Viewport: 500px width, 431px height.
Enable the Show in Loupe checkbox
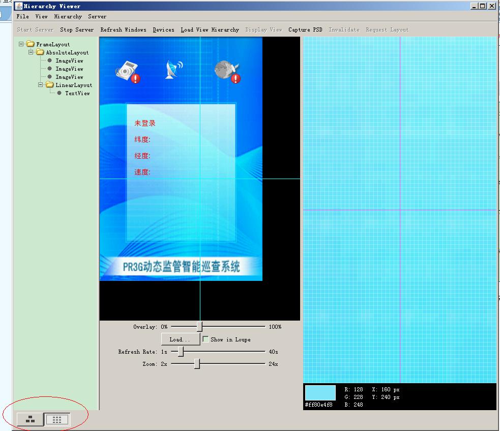coord(205,339)
